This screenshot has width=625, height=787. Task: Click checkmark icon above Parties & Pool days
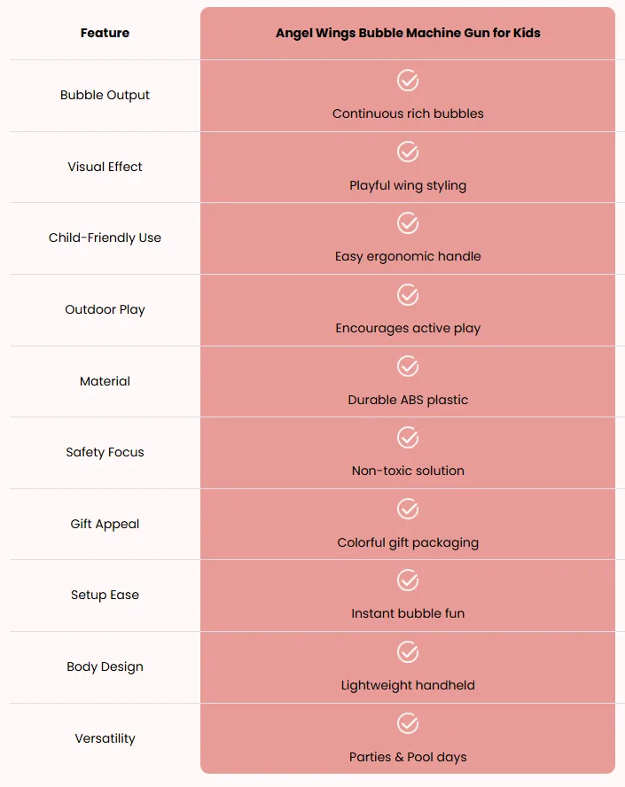408,723
